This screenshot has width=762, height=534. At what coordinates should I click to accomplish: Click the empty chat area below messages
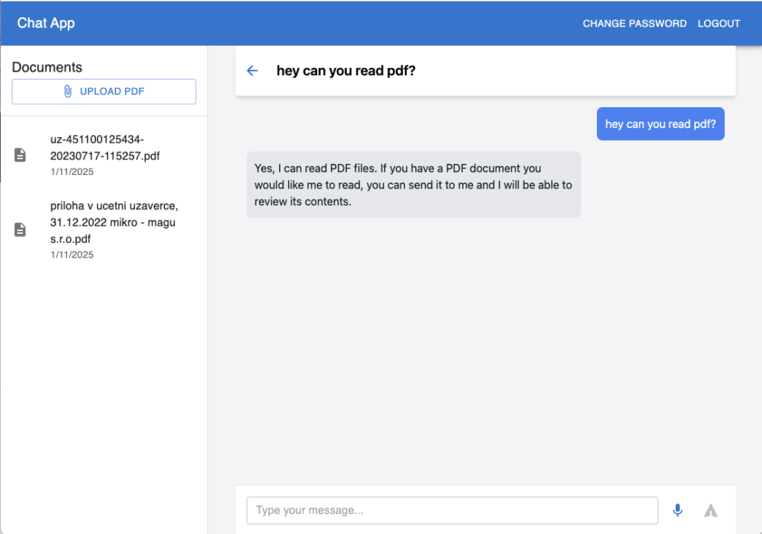point(484,350)
